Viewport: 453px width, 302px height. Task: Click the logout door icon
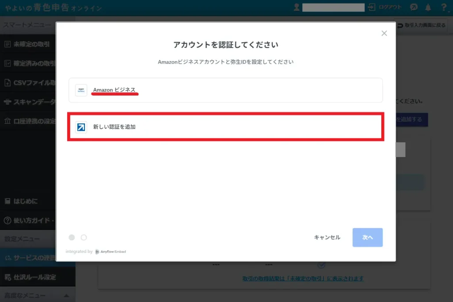372,7
